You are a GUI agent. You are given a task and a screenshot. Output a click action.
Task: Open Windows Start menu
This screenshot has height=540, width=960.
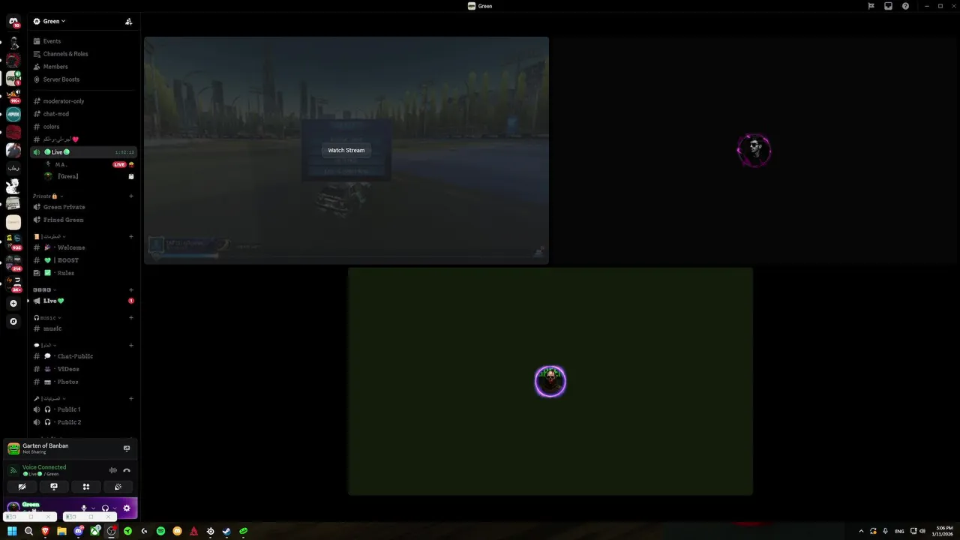[12, 531]
